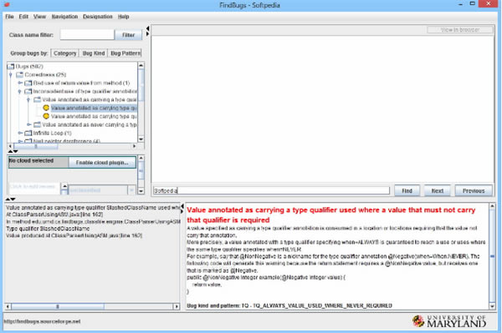This screenshot has height=333, width=502.
Task: Click Enable cloud plugin button
Action: tap(102, 163)
